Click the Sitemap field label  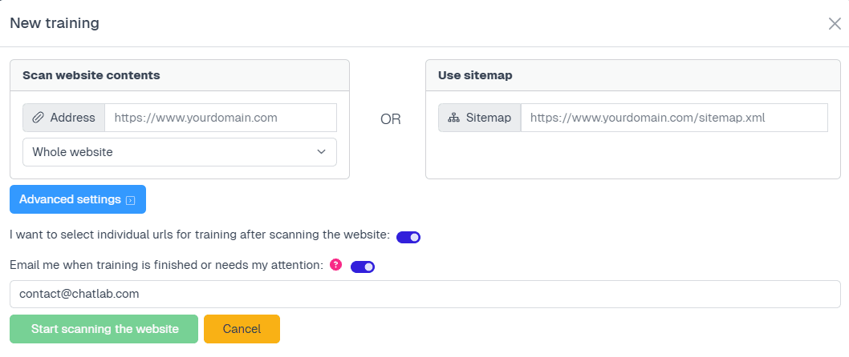489,118
